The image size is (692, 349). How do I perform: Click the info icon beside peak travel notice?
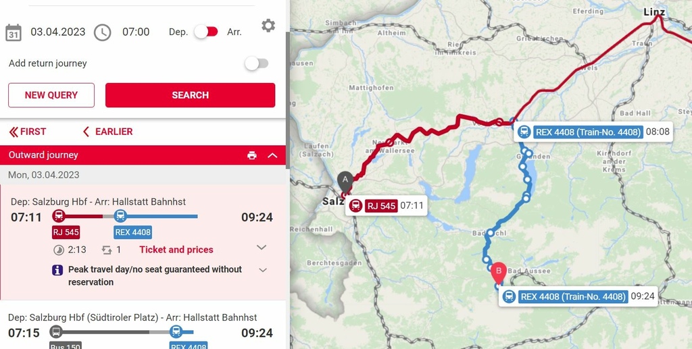(x=57, y=270)
